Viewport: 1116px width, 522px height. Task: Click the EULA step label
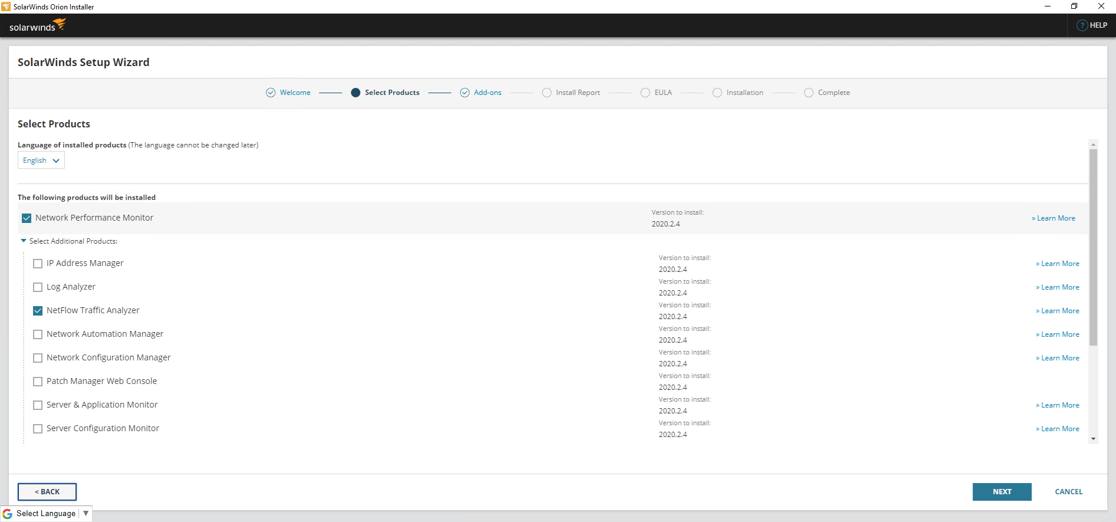pyautogui.click(x=663, y=93)
